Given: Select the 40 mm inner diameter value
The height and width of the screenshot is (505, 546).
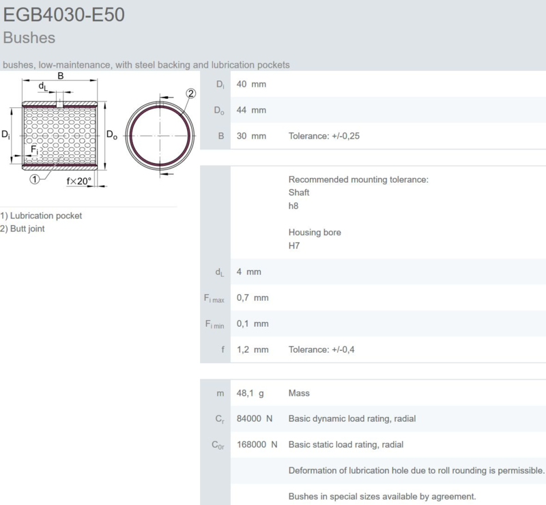Looking at the screenshot, I should tap(250, 84).
